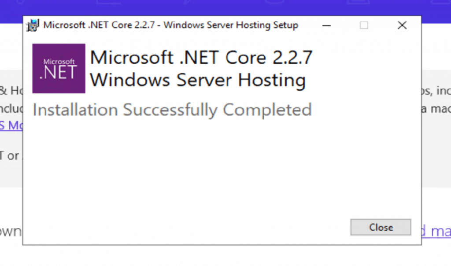
Task: Close the setup window with the X
Action: pyautogui.click(x=402, y=25)
